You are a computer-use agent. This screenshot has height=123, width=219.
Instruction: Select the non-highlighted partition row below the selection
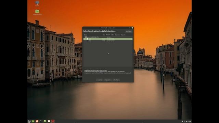108,41
